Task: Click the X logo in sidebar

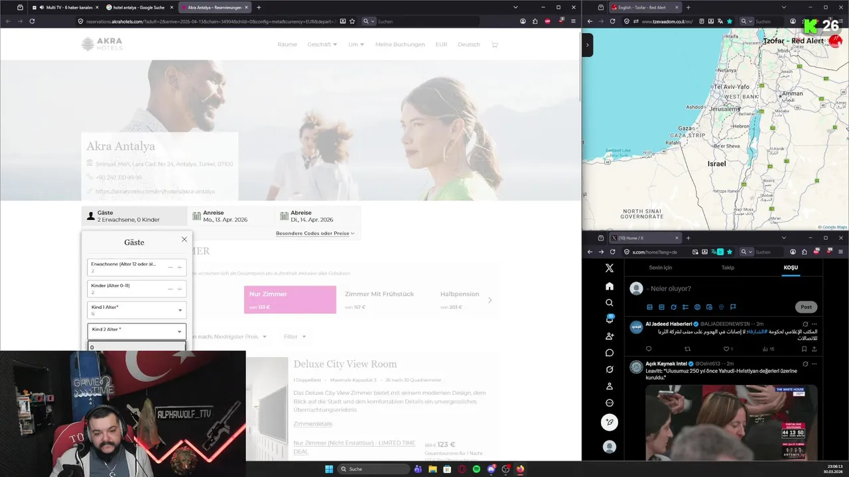Action: tap(609, 268)
